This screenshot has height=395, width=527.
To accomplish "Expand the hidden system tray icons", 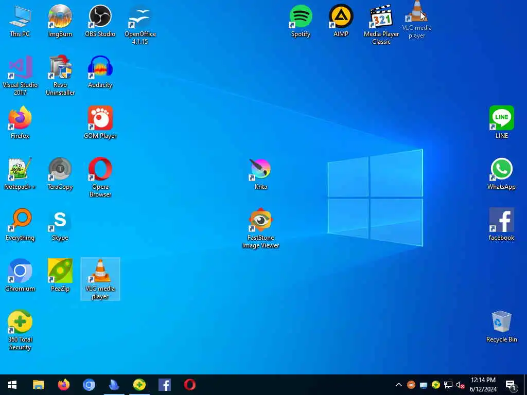I will point(399,385).
